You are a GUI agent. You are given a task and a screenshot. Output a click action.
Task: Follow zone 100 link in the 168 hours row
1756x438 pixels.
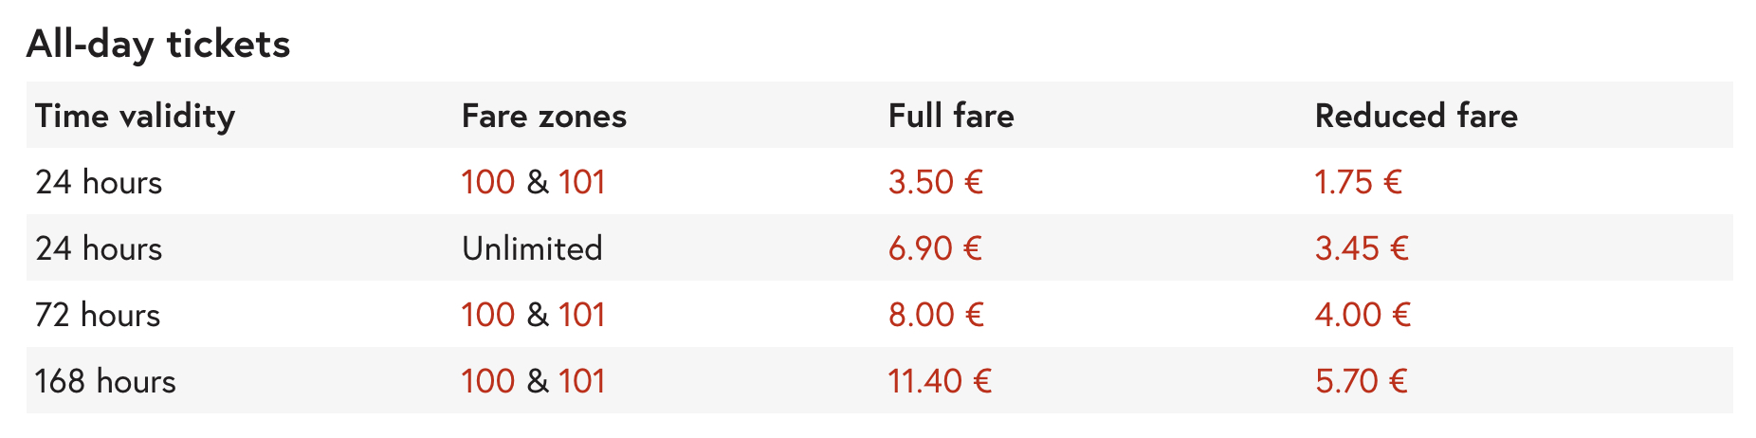(x=487, y=381)
